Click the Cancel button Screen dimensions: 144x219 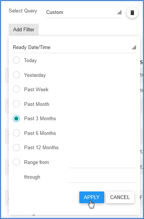pos(120,197)
